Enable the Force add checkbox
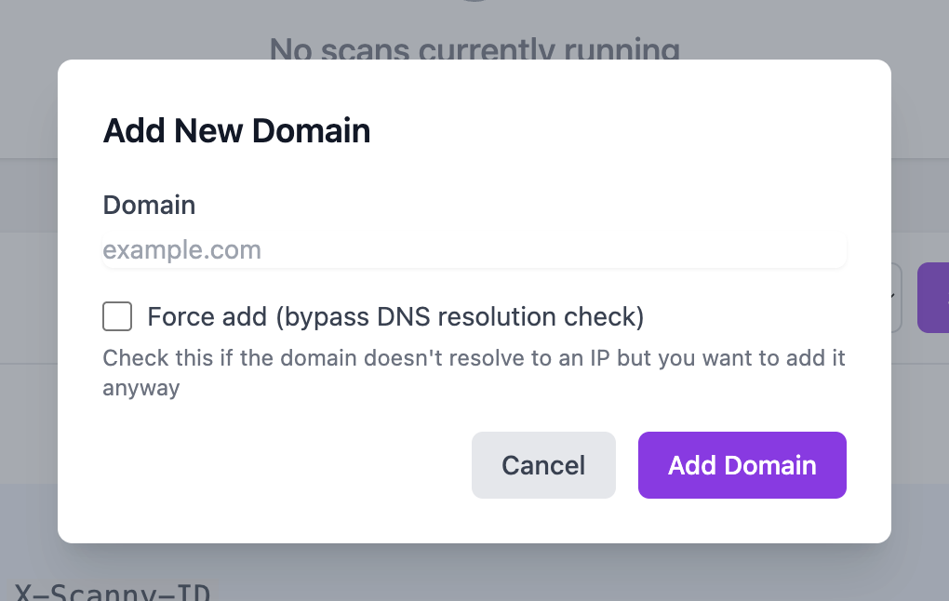949x601 pixels. coord(117,316)
